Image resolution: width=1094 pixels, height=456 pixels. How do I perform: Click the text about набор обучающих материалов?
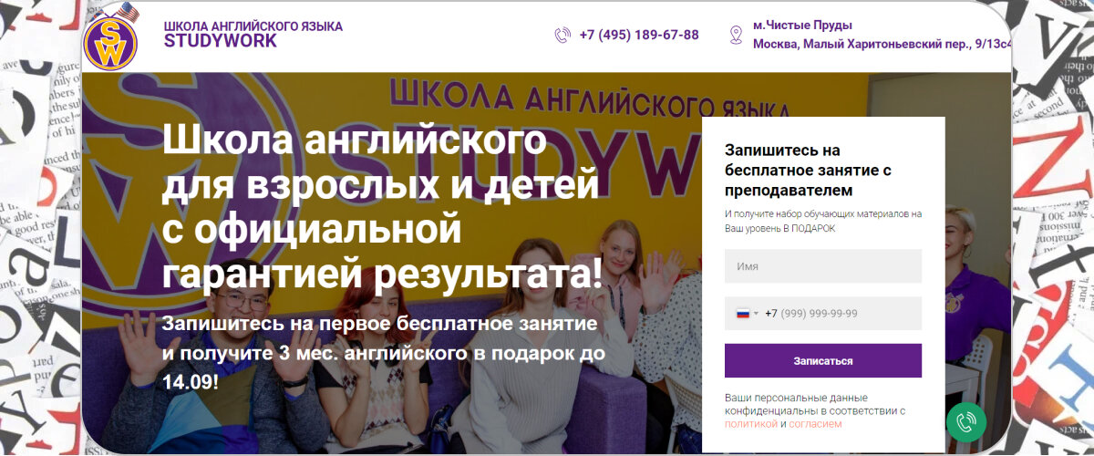(x=823, y=222)
